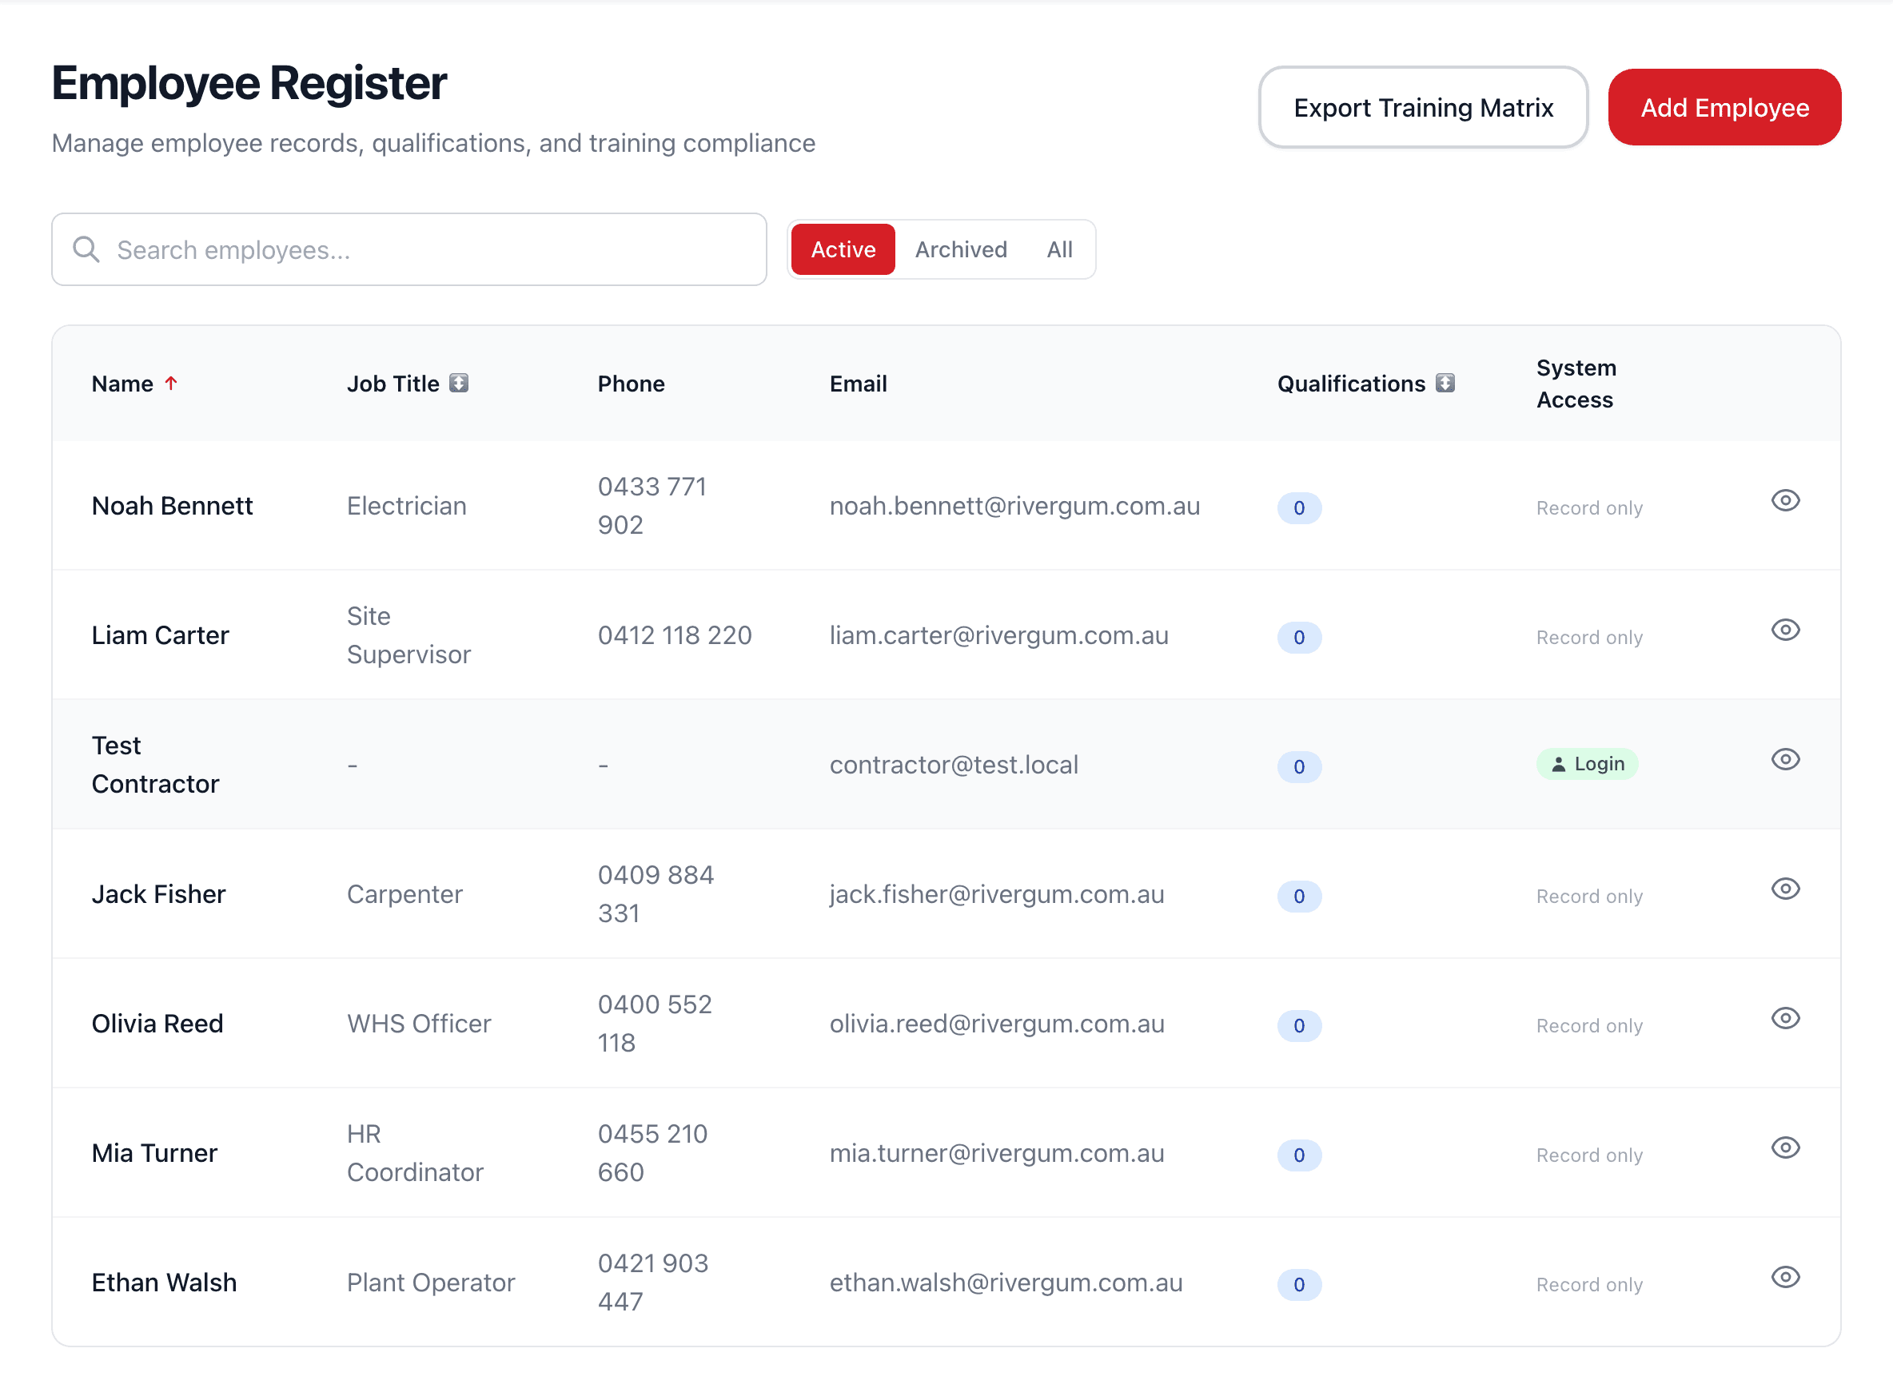The width and height of the screenshot is (1893, 1400).
Task: Select the Active filter tab
Action: [843, 250]
